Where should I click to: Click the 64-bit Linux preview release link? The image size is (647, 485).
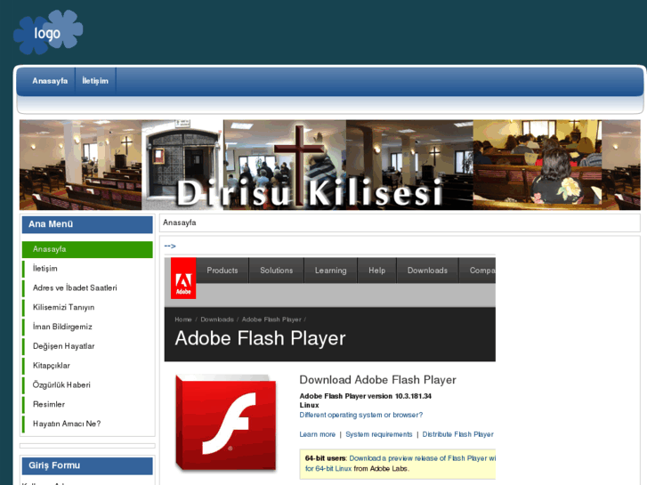[x=400, y=463]
